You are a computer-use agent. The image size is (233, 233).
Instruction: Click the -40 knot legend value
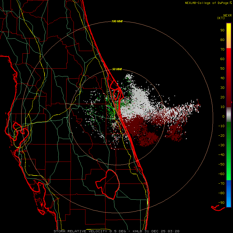221,155
